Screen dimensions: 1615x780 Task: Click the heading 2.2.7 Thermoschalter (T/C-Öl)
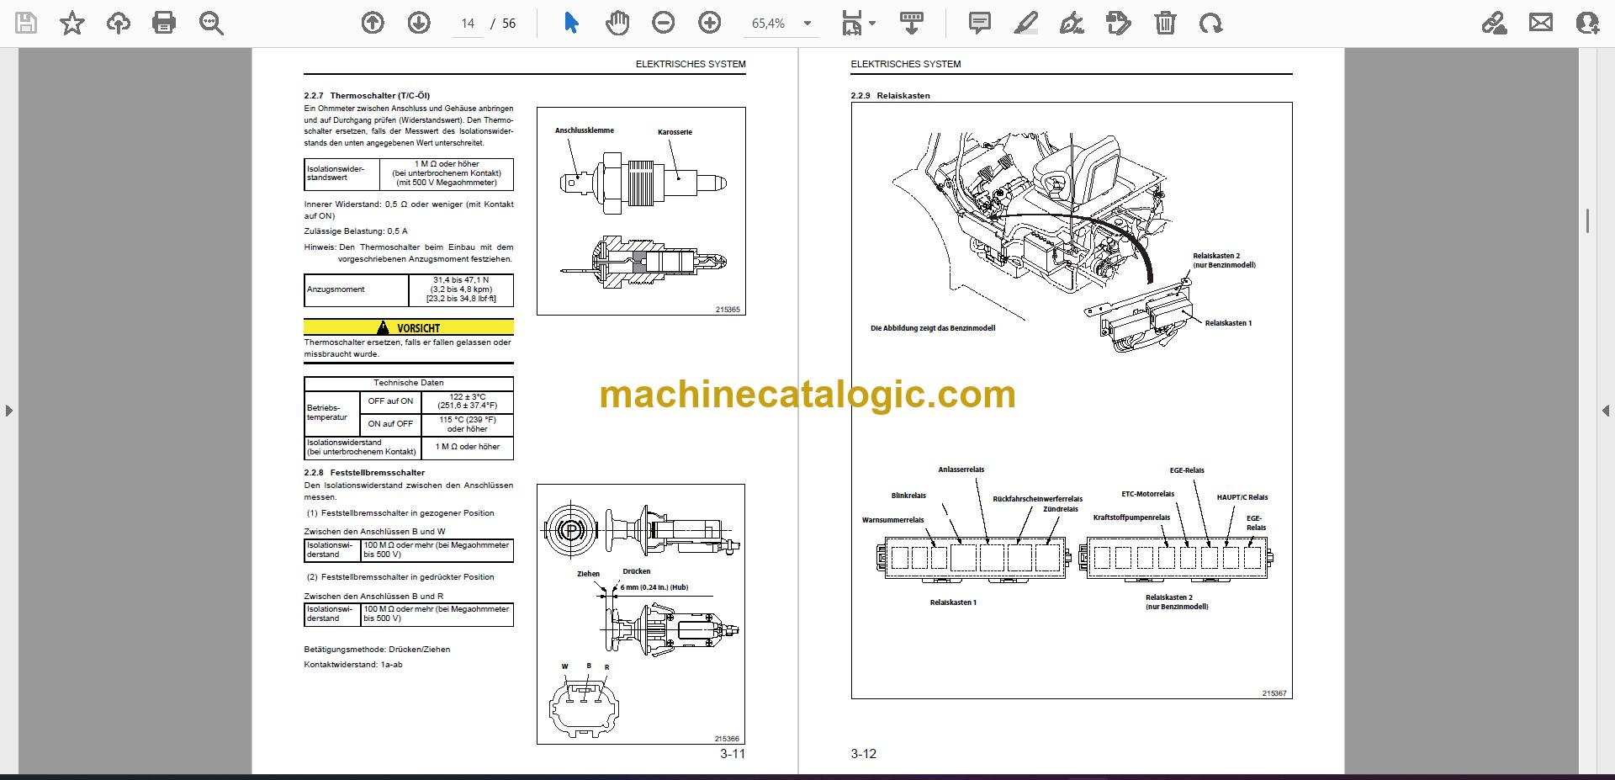point(367,96)
